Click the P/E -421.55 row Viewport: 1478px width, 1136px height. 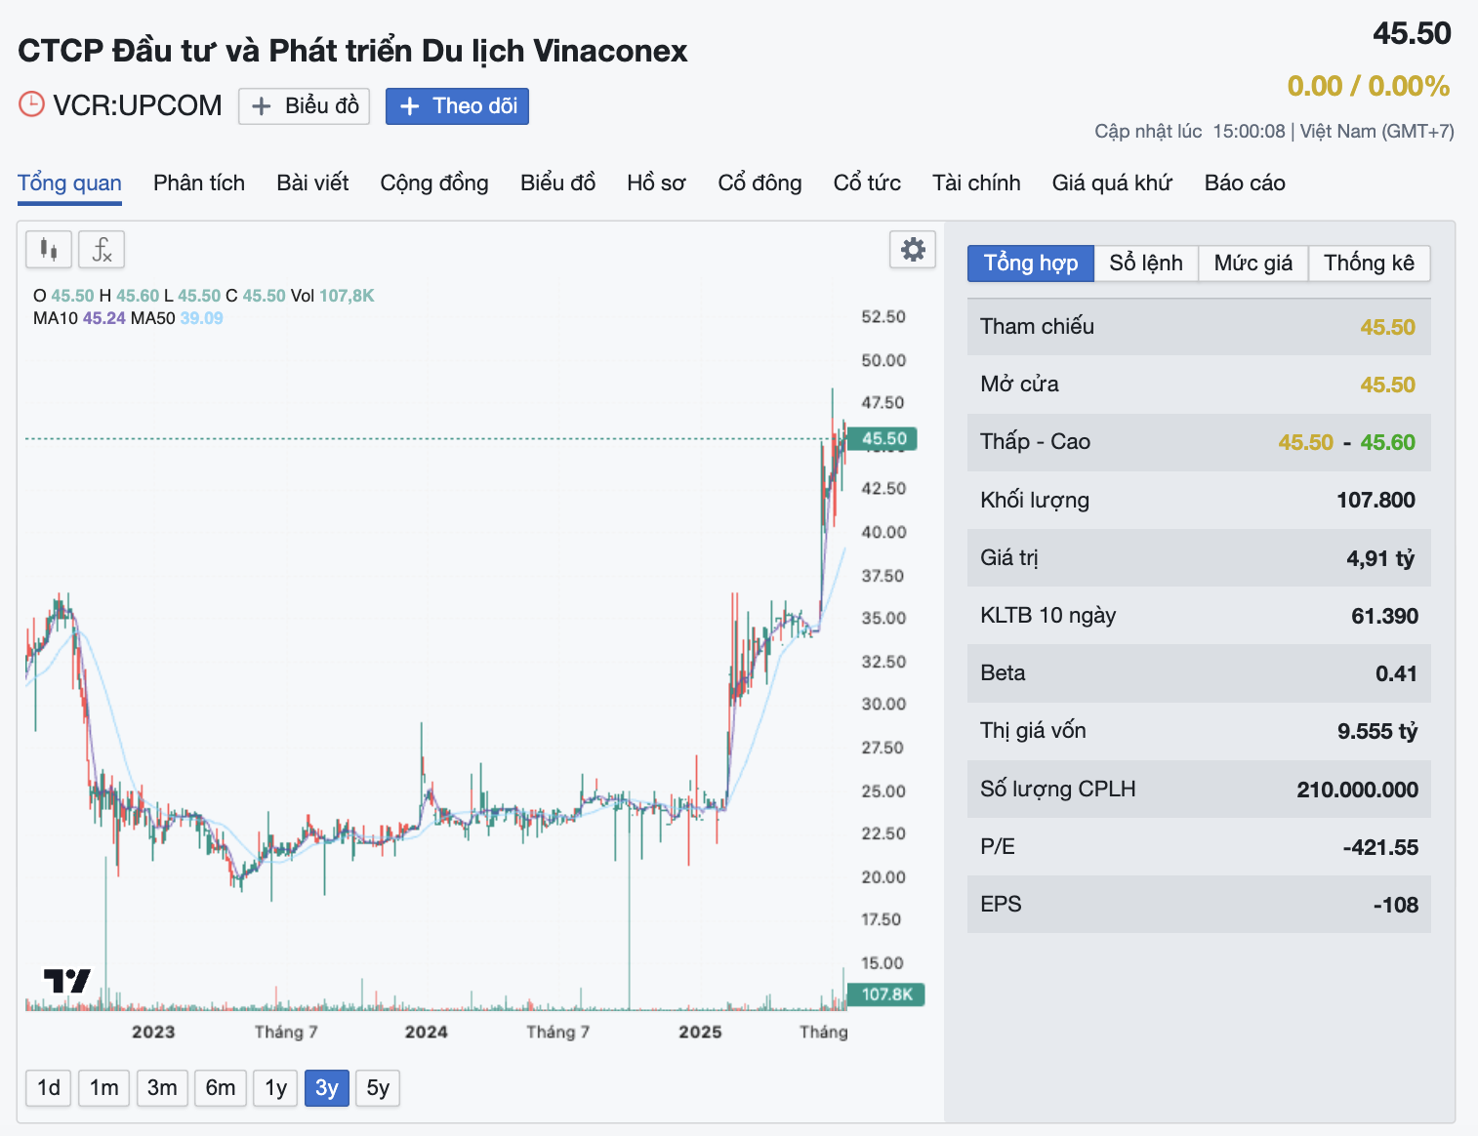click(1199, 846)
